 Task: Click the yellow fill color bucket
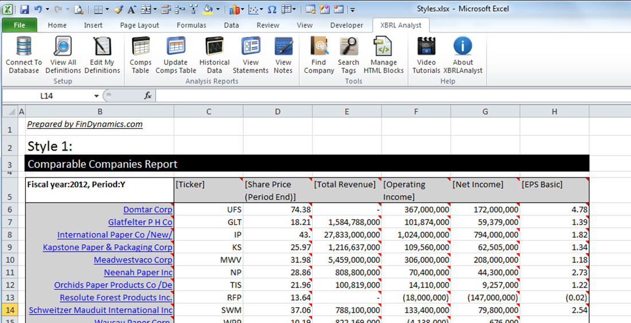coord(209,9)
